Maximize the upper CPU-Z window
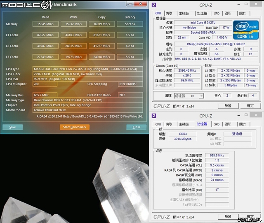Viewport: 264px width, 223px height. click(x=246, y=4)
